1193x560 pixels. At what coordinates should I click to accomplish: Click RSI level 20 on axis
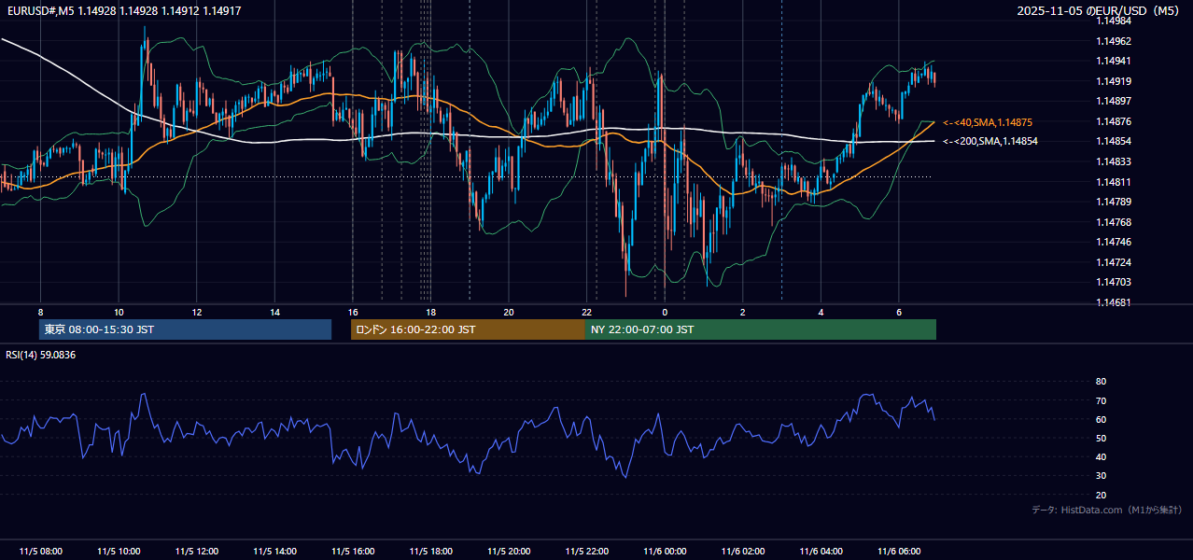[1101, 495]
